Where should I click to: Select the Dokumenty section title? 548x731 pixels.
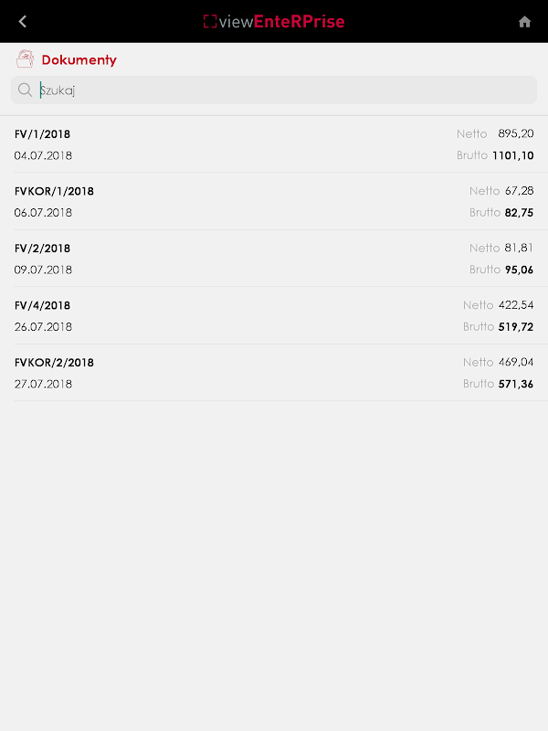(79, 60)
